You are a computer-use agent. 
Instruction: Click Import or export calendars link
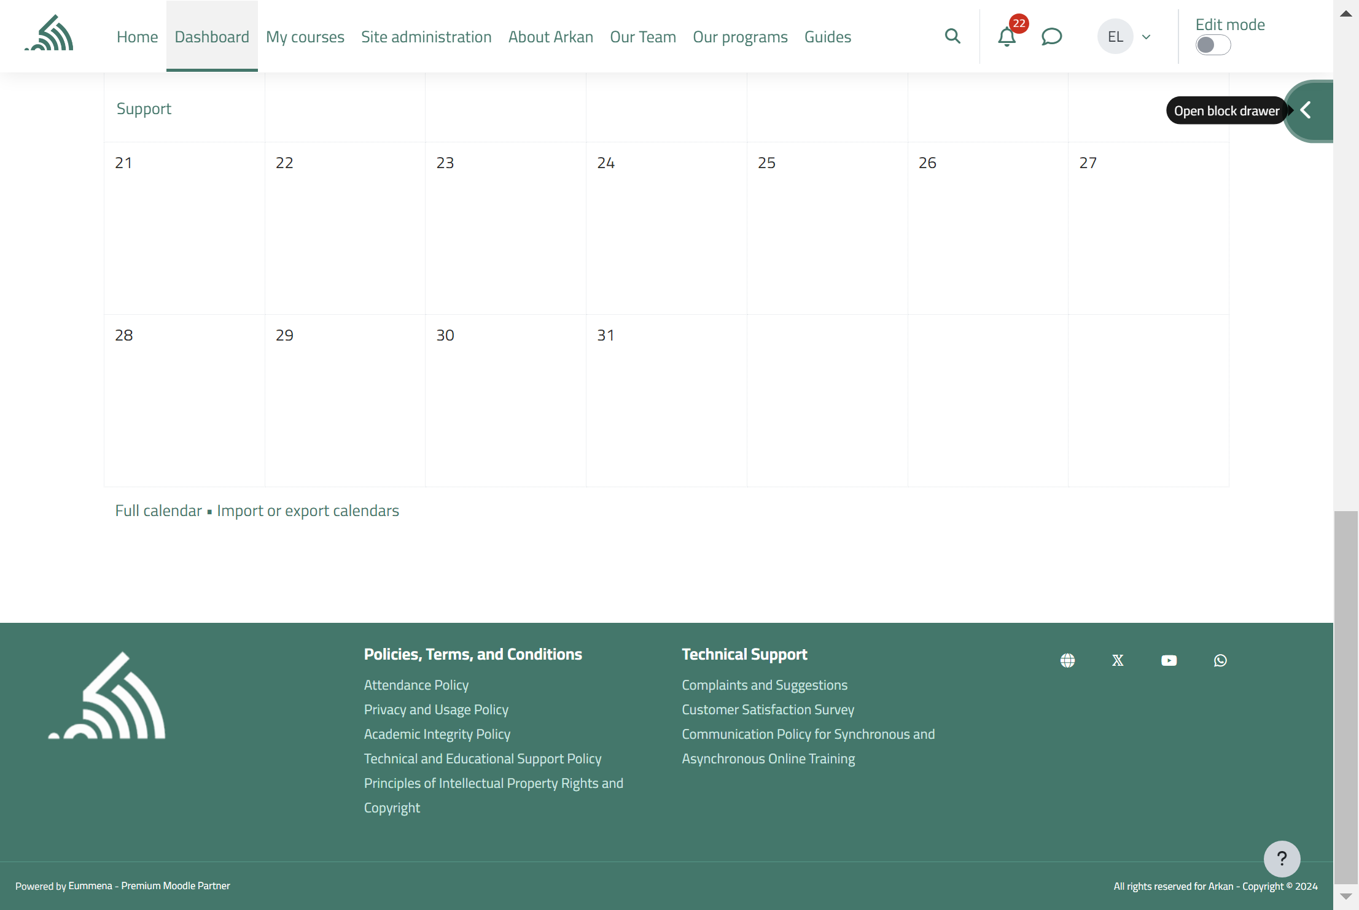click(x=308, y=511)
